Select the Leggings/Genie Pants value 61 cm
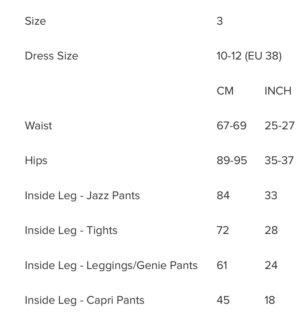The image size is (308, 333). pos(222,265)
